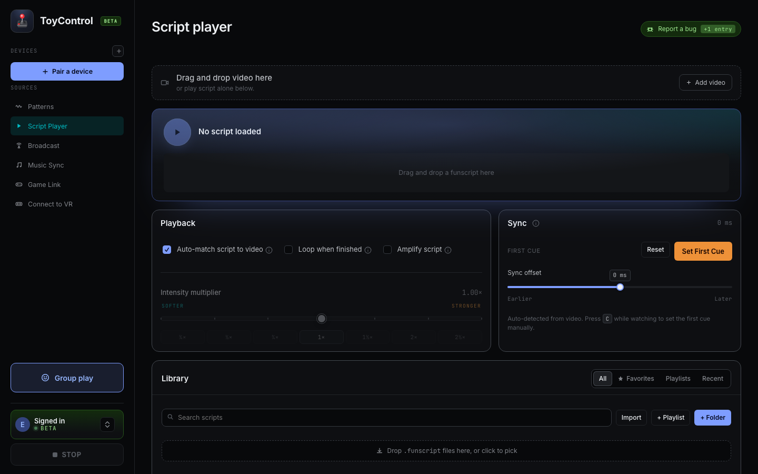Show All library scripts tab
The image size is (758, 474).
603,379
